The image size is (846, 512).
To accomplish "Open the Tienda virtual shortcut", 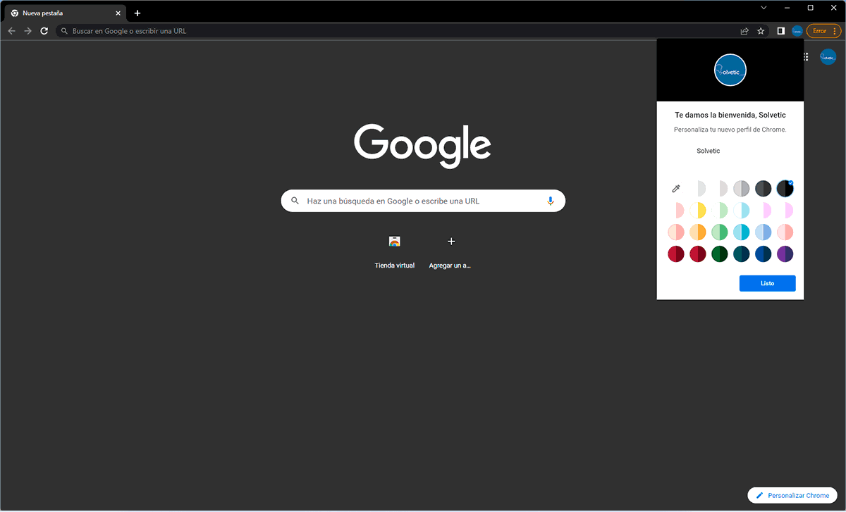I will coord(395,251).
